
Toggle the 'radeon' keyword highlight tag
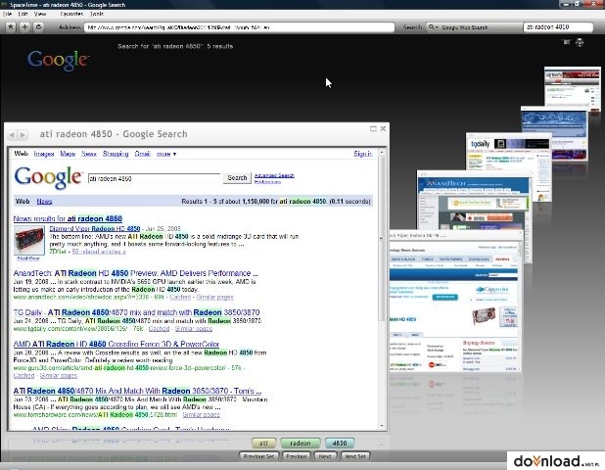301,443
